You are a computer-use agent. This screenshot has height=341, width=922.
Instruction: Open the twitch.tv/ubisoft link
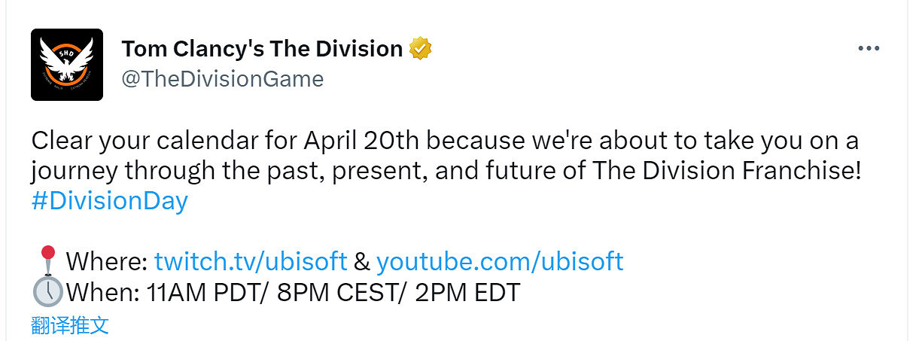tap(251, 261)
